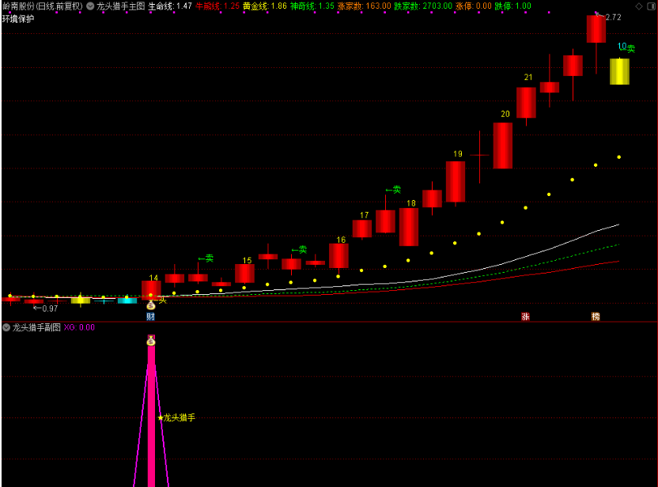This screenshot has height=487, width=658.
Task: Click the ★龙头猎手 signal label
Action: [176, 417]
